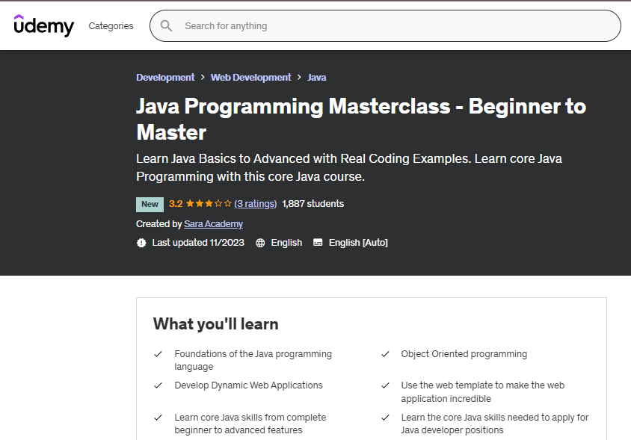Click the last updated alert icon
This screenshot has width=631, height=440.
(x=142, y=243)
